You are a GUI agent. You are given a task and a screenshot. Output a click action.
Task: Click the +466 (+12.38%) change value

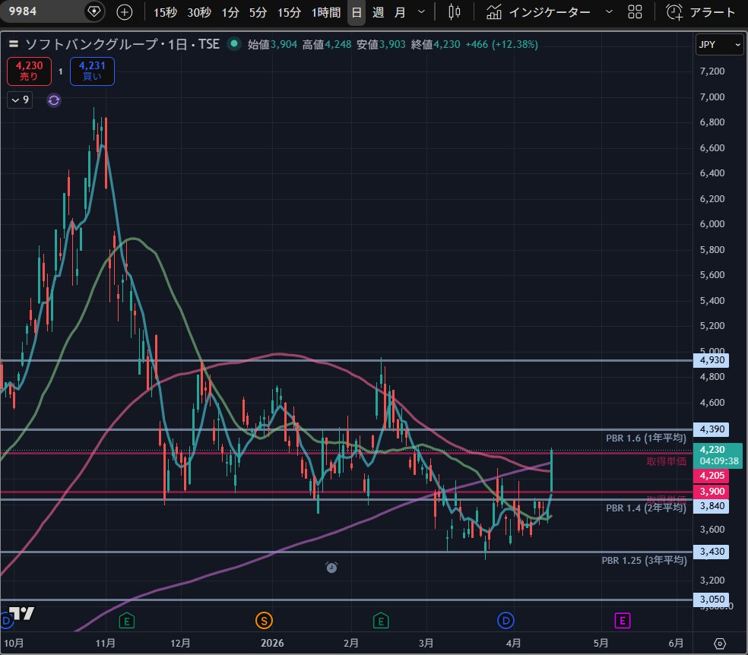(x=502, y=44)
